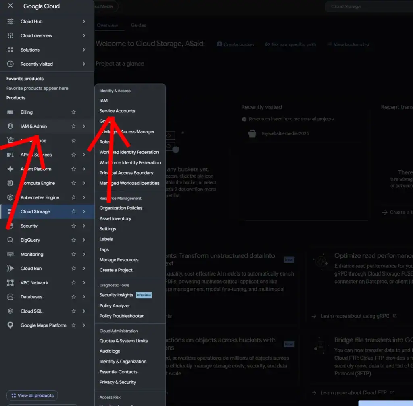Open Create a Project menu entry
The image size is (413, 406).
click(116, 270)
